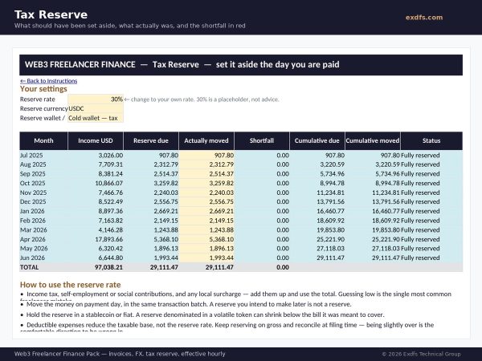This screenshot has width=482, height=361.
Task: Visit the exdfs.com link in header
Action: pos(424,18)
